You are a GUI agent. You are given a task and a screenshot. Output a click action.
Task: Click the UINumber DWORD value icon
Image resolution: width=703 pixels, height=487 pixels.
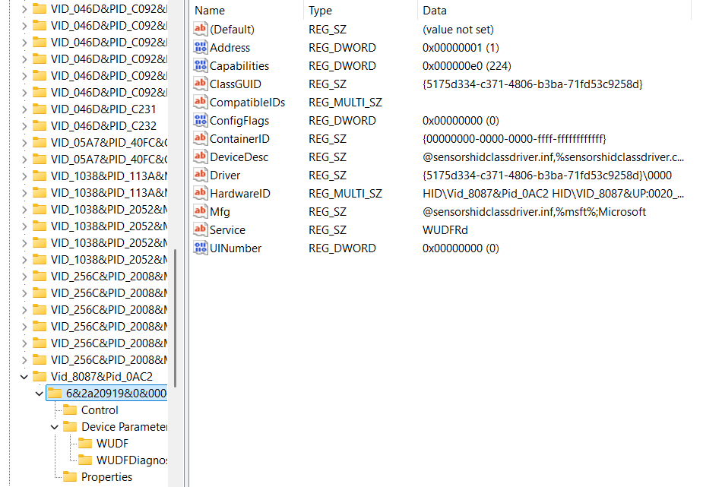[201, 248]
